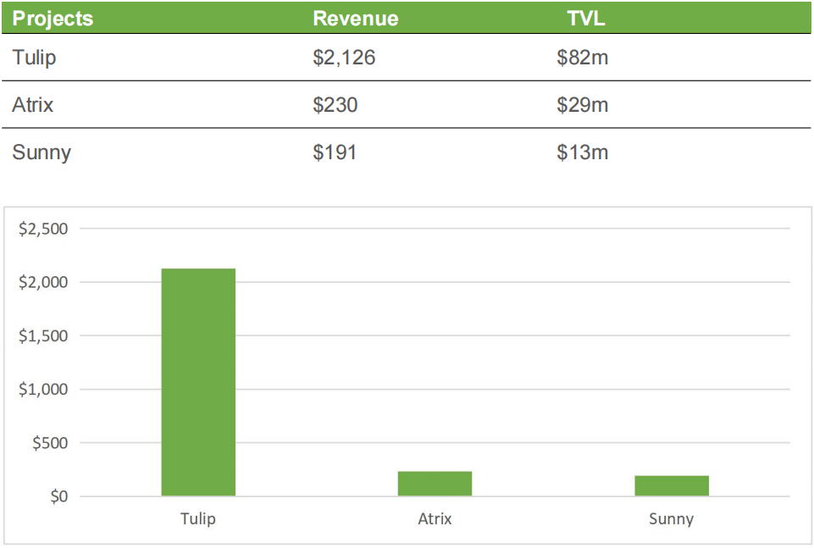Click the TVL column header
This screenshot has height=548, width=814.
point(585,19)
